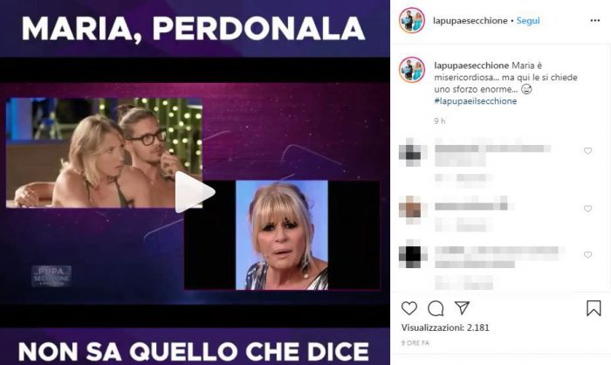Open the first commenter's blurred avatar
The width and height of the screenshot is (611, 365).
(412, 153)
